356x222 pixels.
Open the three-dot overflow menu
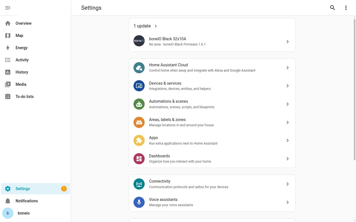(346, 8)
